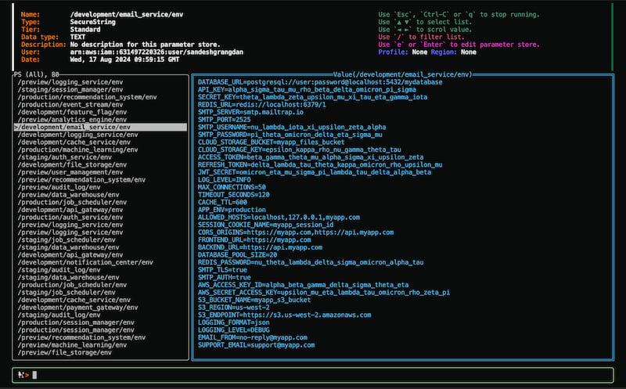Click the CORS_ORIGINS value line
626x389 pixels.
[x=296, y=232]
